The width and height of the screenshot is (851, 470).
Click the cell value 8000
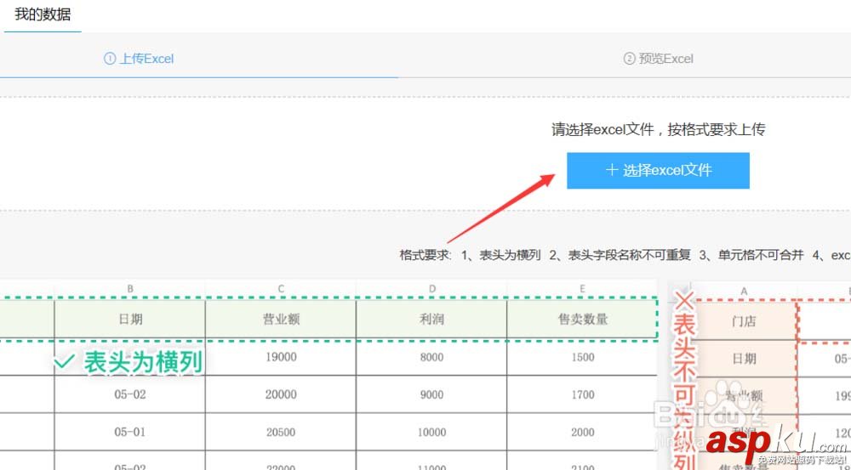(x=431, y=357)
